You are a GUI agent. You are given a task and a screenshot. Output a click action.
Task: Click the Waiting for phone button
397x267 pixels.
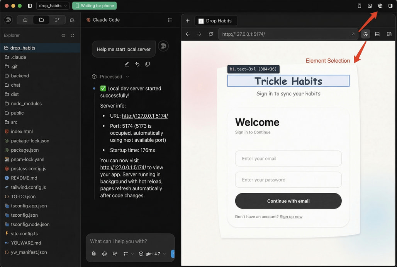click(94, 6)
